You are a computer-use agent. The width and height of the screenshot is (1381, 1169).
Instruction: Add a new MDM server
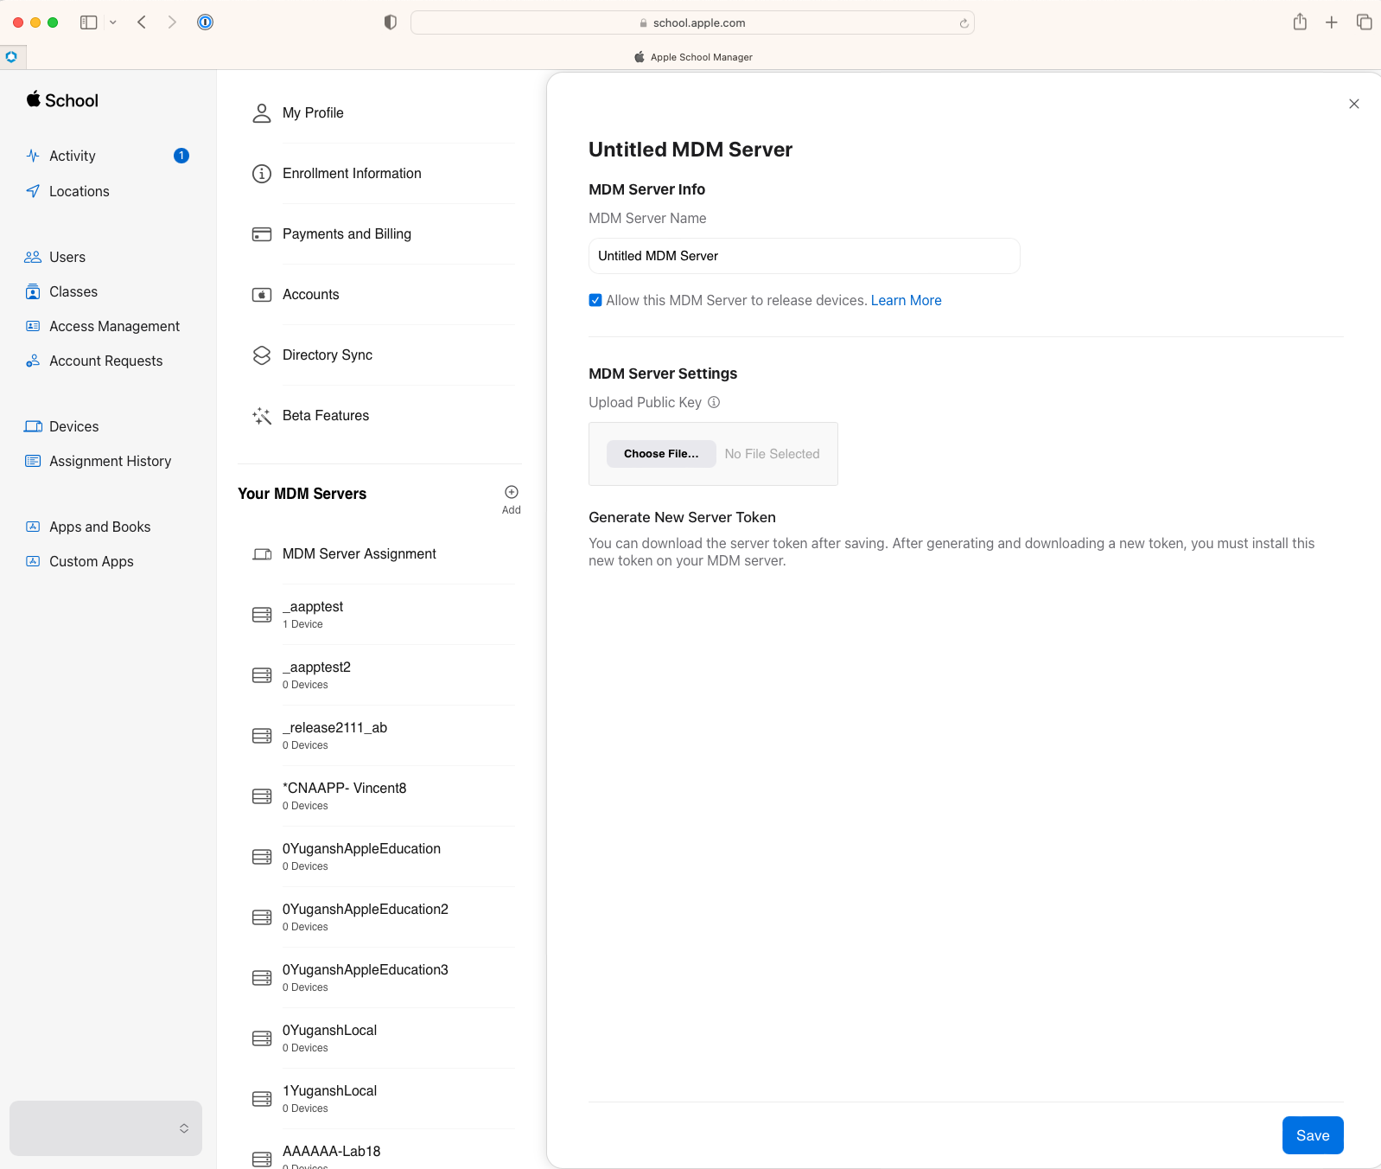click(x=512, y=499)
